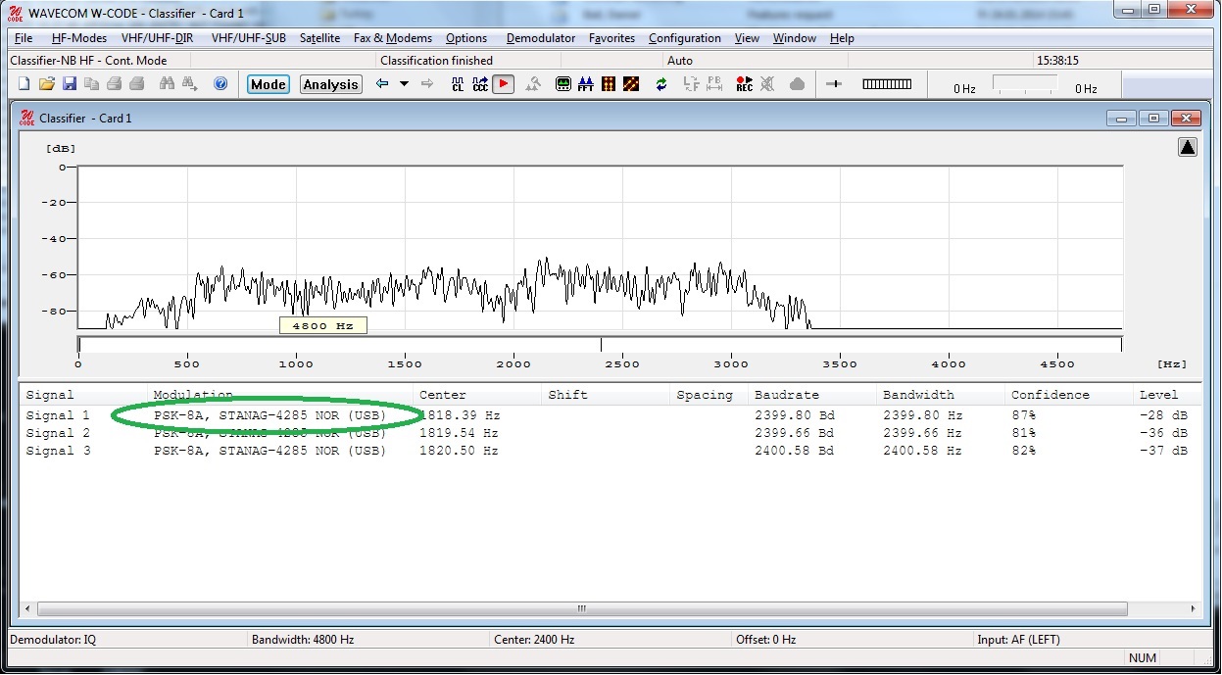Collapse the spectrum with the black triangle button
Viewport: 1222px width, 675px height.
point(1188,147)
